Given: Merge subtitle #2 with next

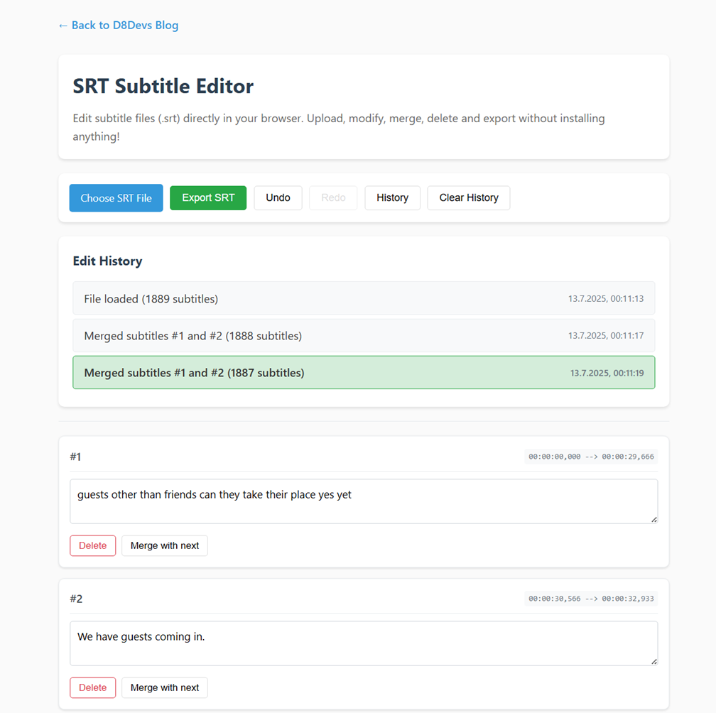Looking at the screenshot, I should [165, 687].
